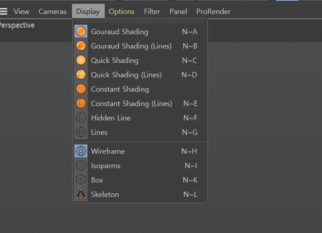Click the N~H shortcut label
The width and height of the screenshot is (322, 233).
[189, 151]
